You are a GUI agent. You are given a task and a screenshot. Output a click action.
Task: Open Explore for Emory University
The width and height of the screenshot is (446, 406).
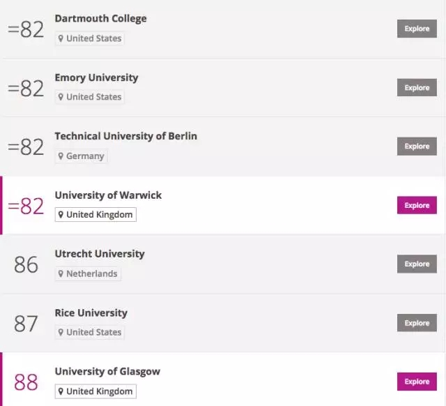[x=417, y=88]
